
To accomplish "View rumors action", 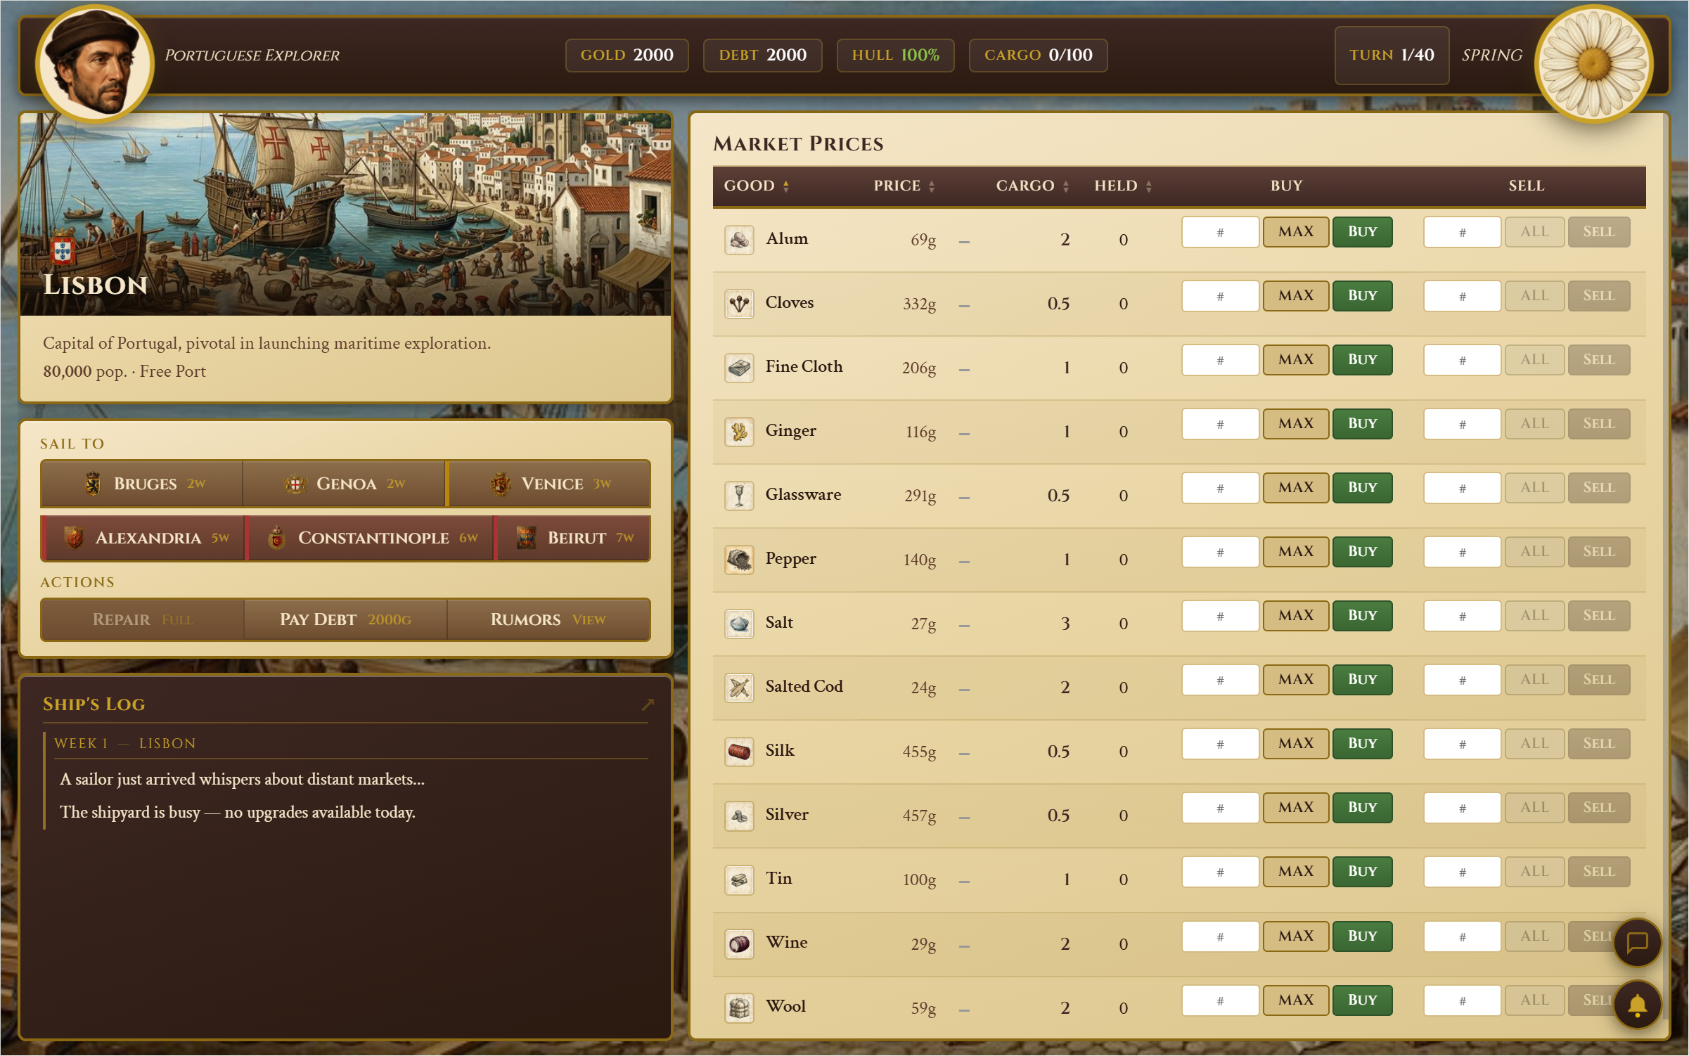I will tap(548, 619).
